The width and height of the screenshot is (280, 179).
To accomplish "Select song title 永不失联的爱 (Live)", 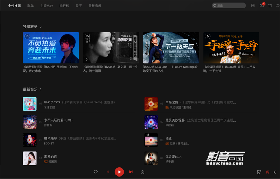I will point(58,120).
